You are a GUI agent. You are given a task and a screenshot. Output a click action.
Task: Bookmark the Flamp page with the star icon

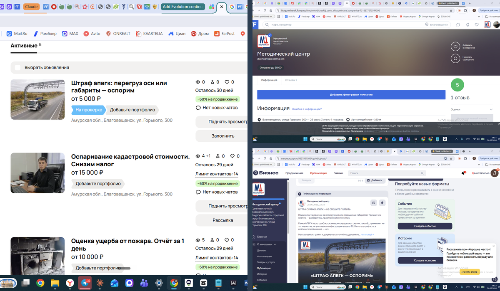click(450, 10)
